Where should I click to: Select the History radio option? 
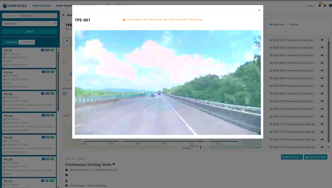coord(288,24)
